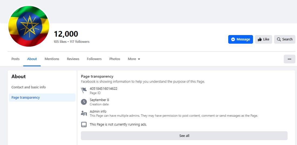The image size is (297, 145).
Task: Click the ads monitor icon
Action: coord(84,125)
